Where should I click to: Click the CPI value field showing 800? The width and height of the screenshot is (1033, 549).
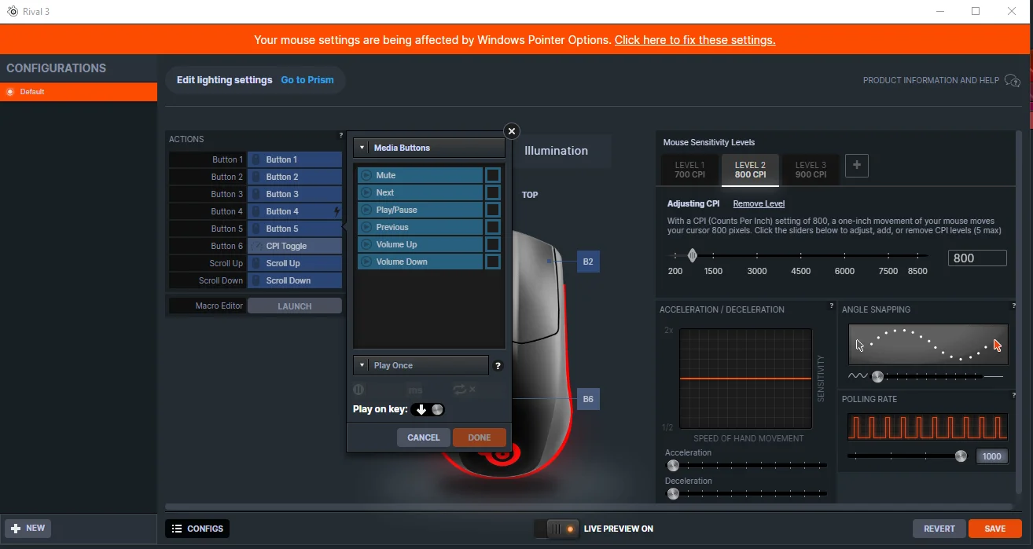[977, 258]
